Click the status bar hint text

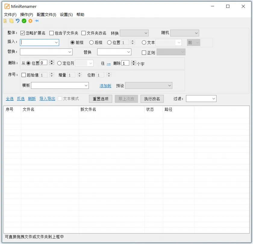coord(34,237)
